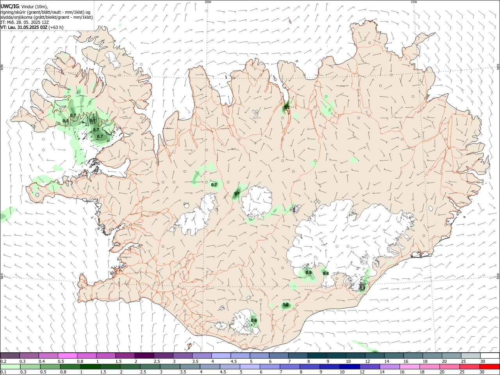Click the deep blue swatch between 10 and 12
Screen dimensions: 500x375
[x=350, y=367]
